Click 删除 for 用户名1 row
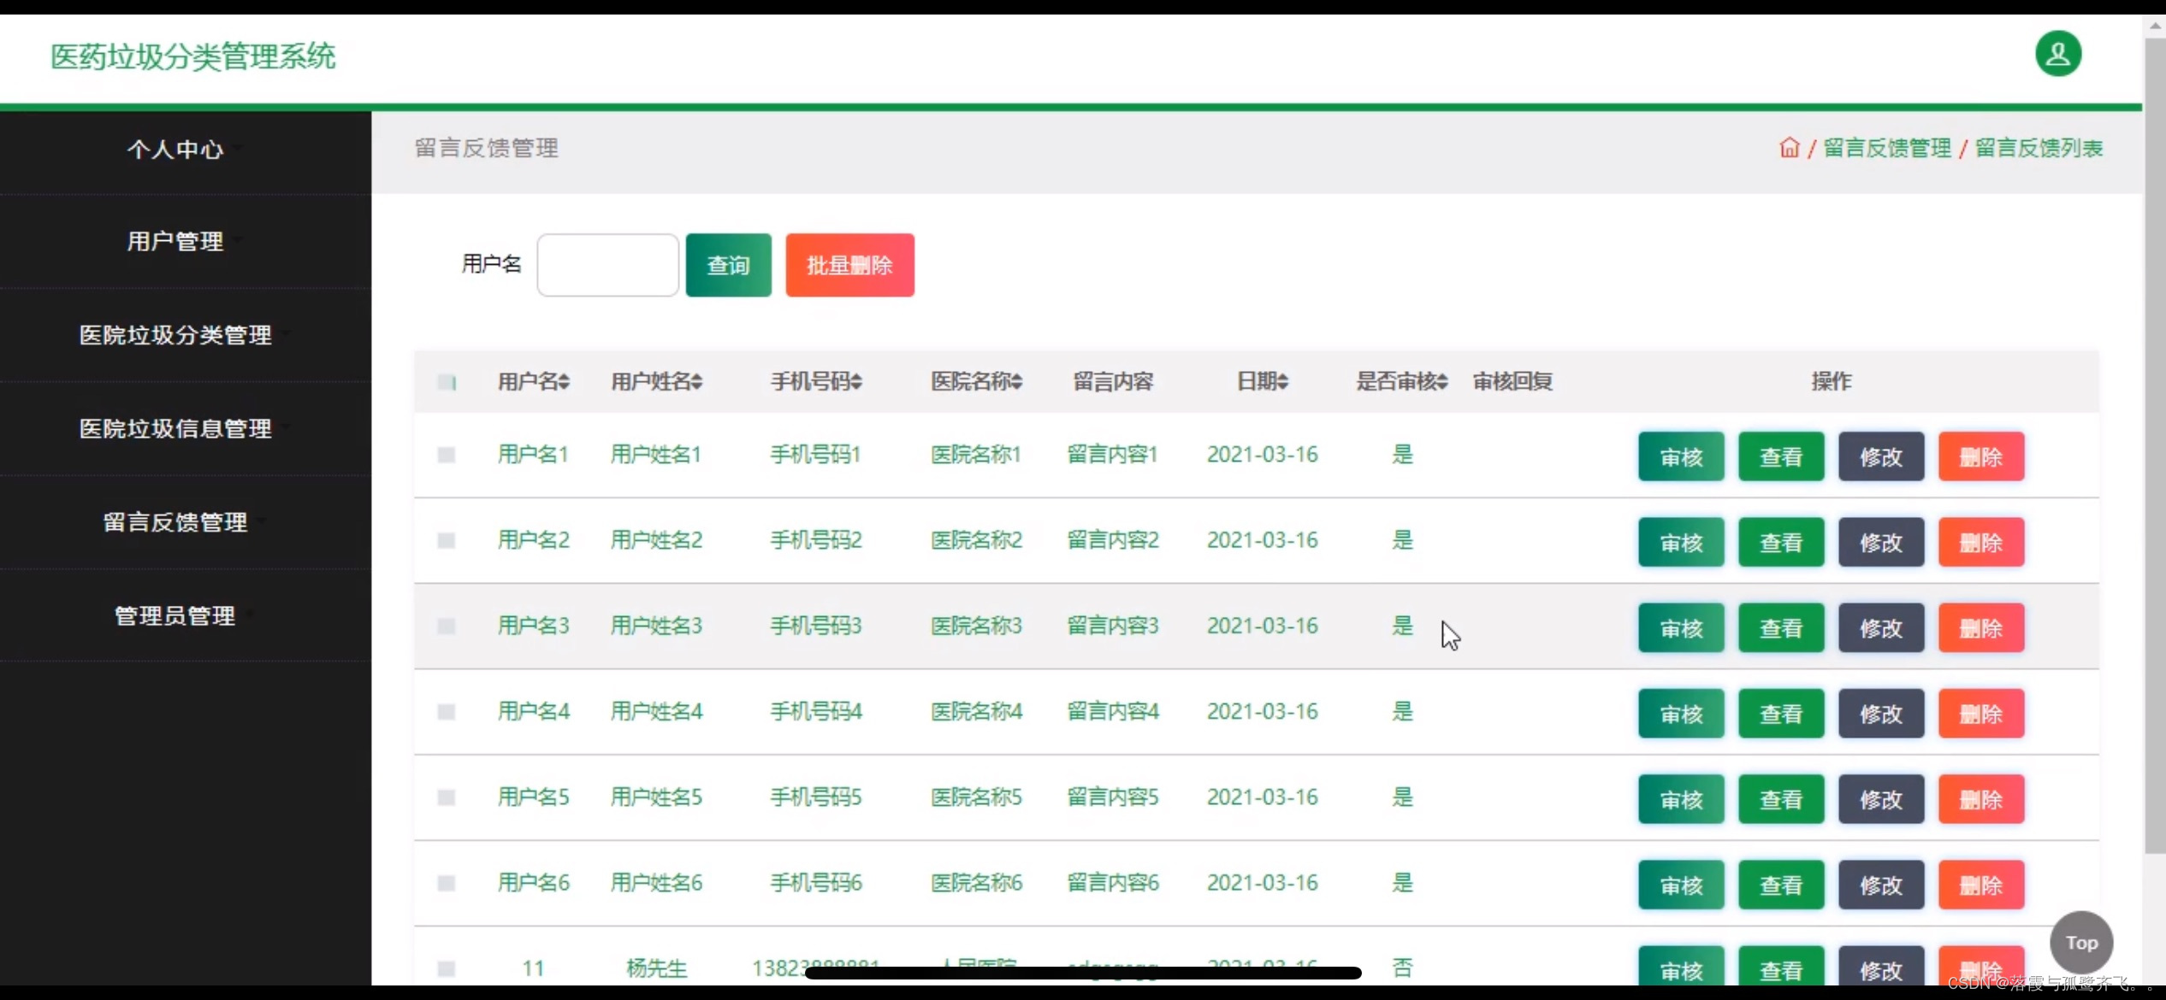Screen dimensions: 2166x1000 1981,456
